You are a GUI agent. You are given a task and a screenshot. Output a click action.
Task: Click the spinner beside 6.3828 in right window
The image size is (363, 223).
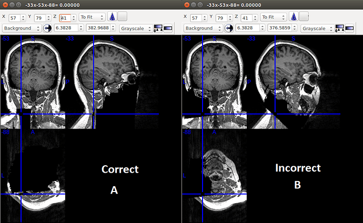[263, 28]
